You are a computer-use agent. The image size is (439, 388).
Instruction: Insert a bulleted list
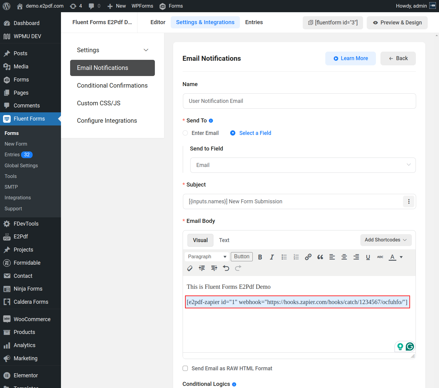[284, 257]
